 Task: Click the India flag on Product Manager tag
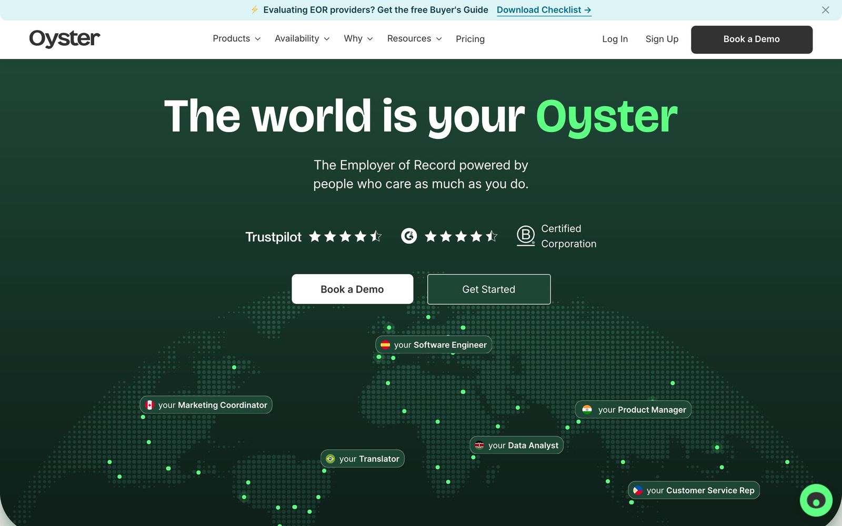tap(587, 409)
